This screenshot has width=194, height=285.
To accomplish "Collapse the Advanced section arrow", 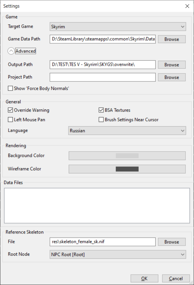I will point(11,51).
